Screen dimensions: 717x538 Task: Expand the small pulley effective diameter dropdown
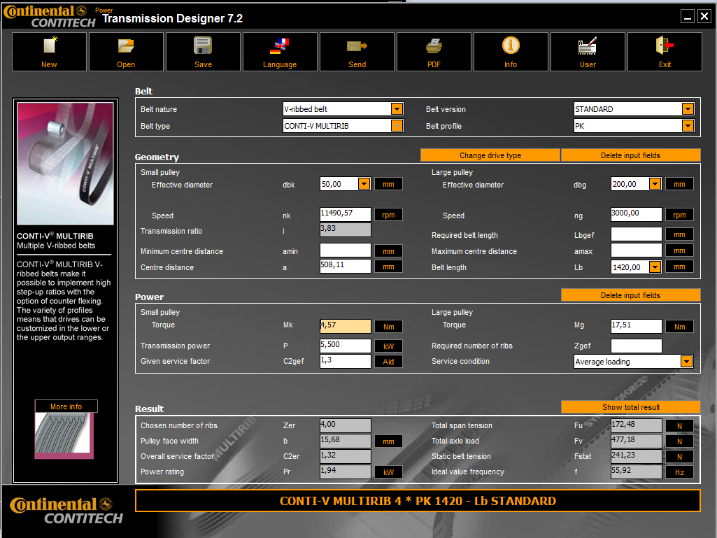[364, 184]
